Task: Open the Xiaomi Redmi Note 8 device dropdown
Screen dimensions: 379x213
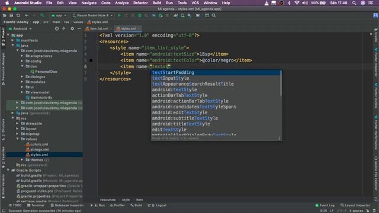Action: (92, 15)
